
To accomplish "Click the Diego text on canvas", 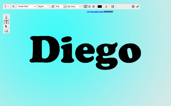I will click(x=85, y=52).
